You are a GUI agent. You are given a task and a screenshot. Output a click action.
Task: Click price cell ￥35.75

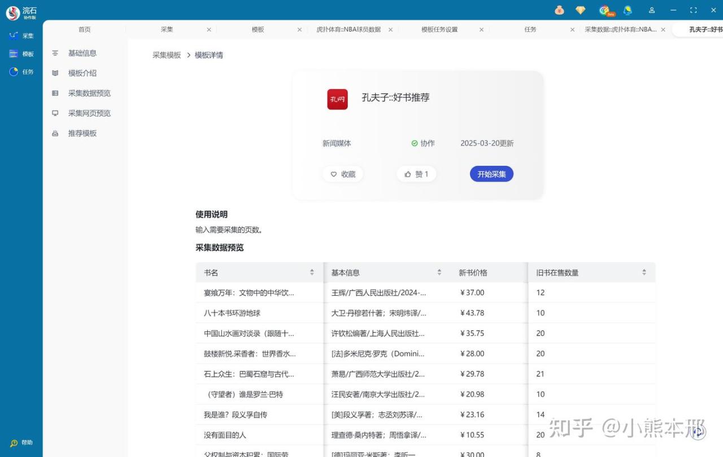point(472,333)
